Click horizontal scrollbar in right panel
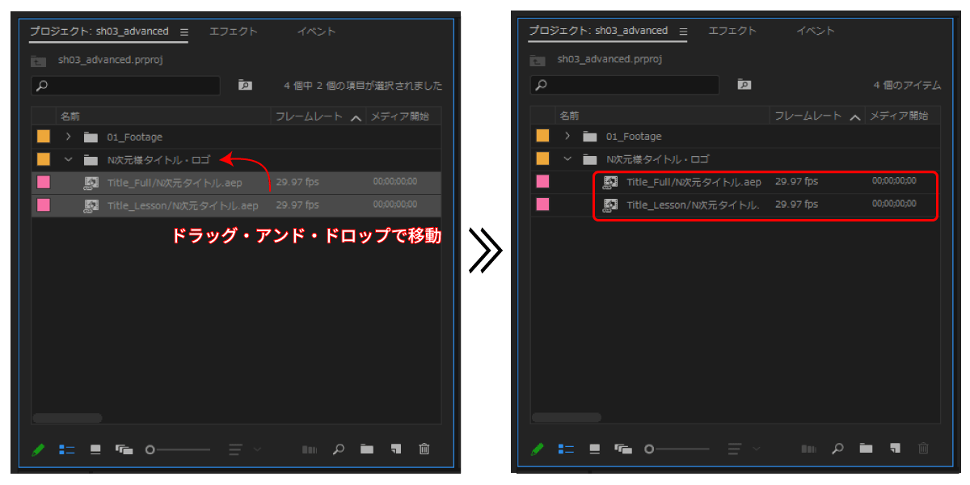 coord(567,417)
